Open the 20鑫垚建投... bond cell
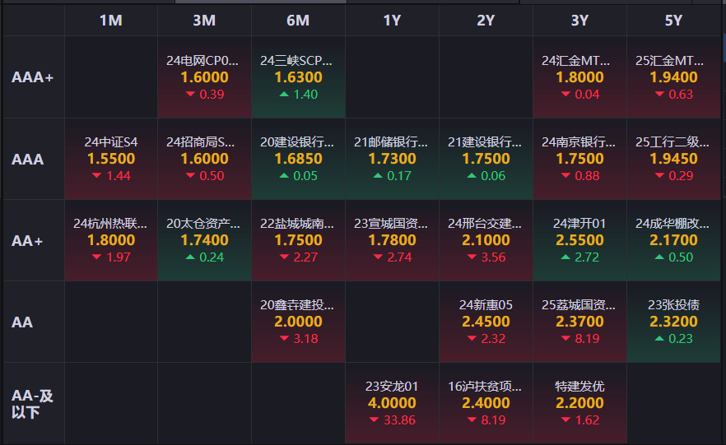Viewport: 726px width, 445px height. 298,322
